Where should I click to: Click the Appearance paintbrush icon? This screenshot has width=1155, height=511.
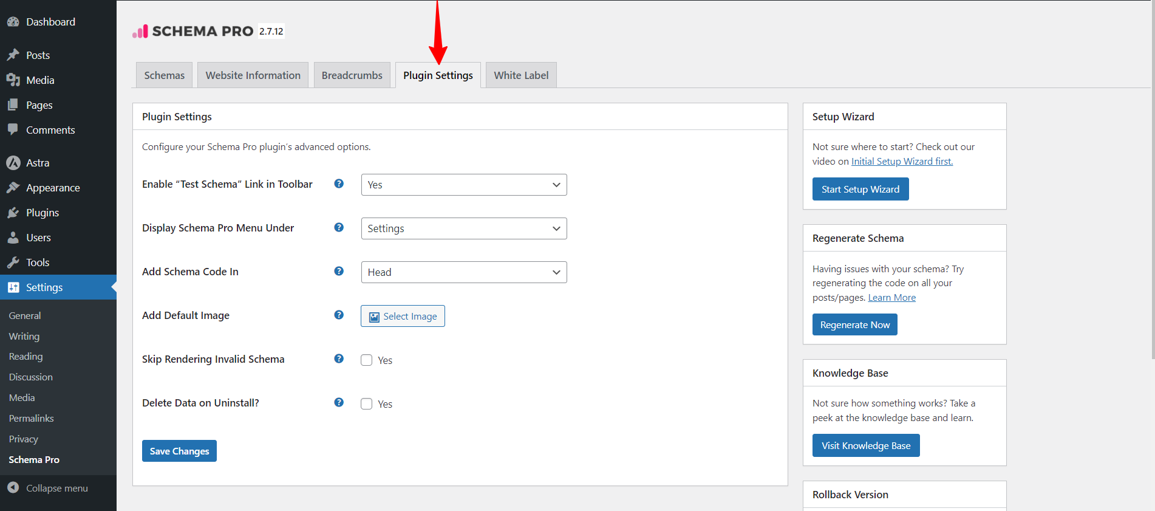coord(13,188)
